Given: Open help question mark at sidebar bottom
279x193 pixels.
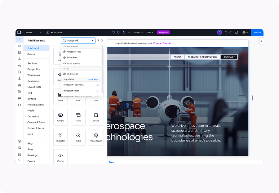Looking at the screenshot, I should point(19,160).
